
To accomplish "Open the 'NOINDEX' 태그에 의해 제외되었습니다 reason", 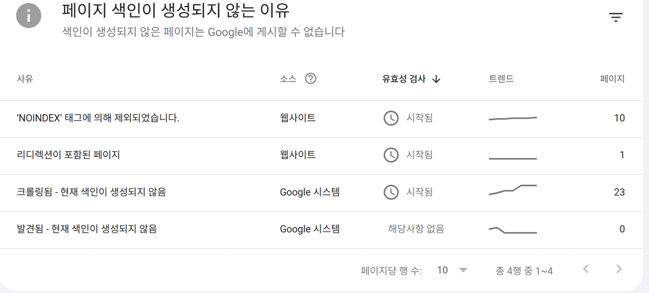I will [98, 118].
